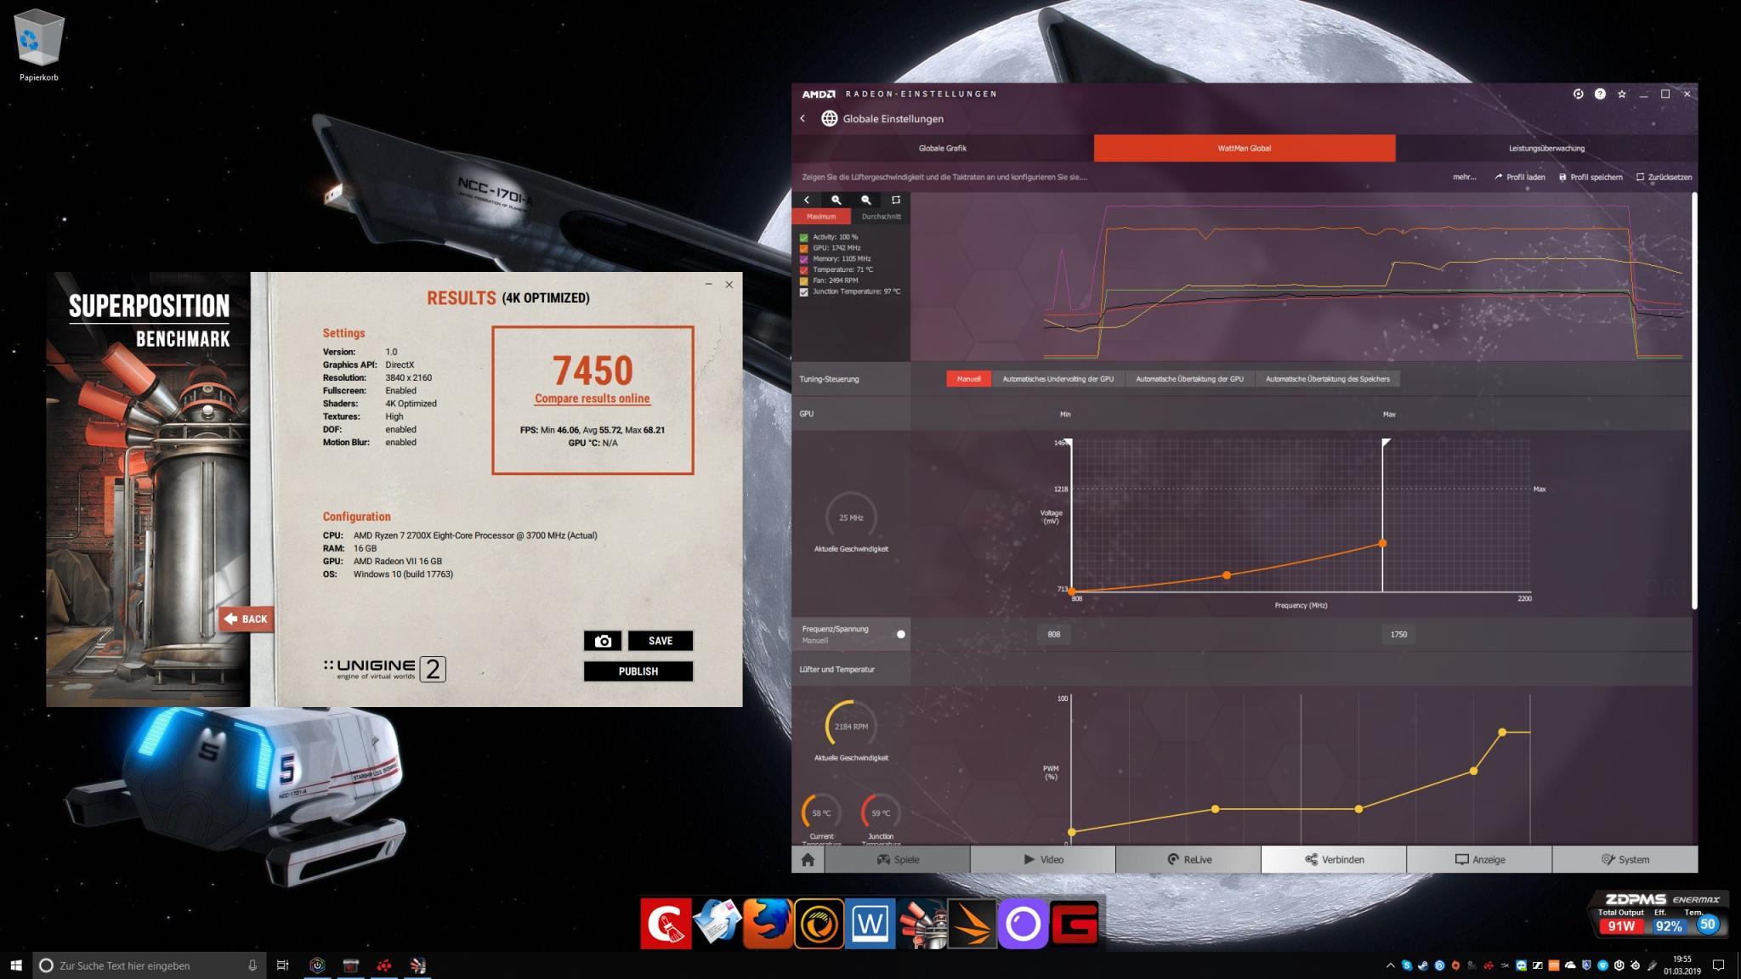The height and width of the screenshot is (979, 1741).
Task: Click the Radeon update notification icon
Action: point(1578,94)
